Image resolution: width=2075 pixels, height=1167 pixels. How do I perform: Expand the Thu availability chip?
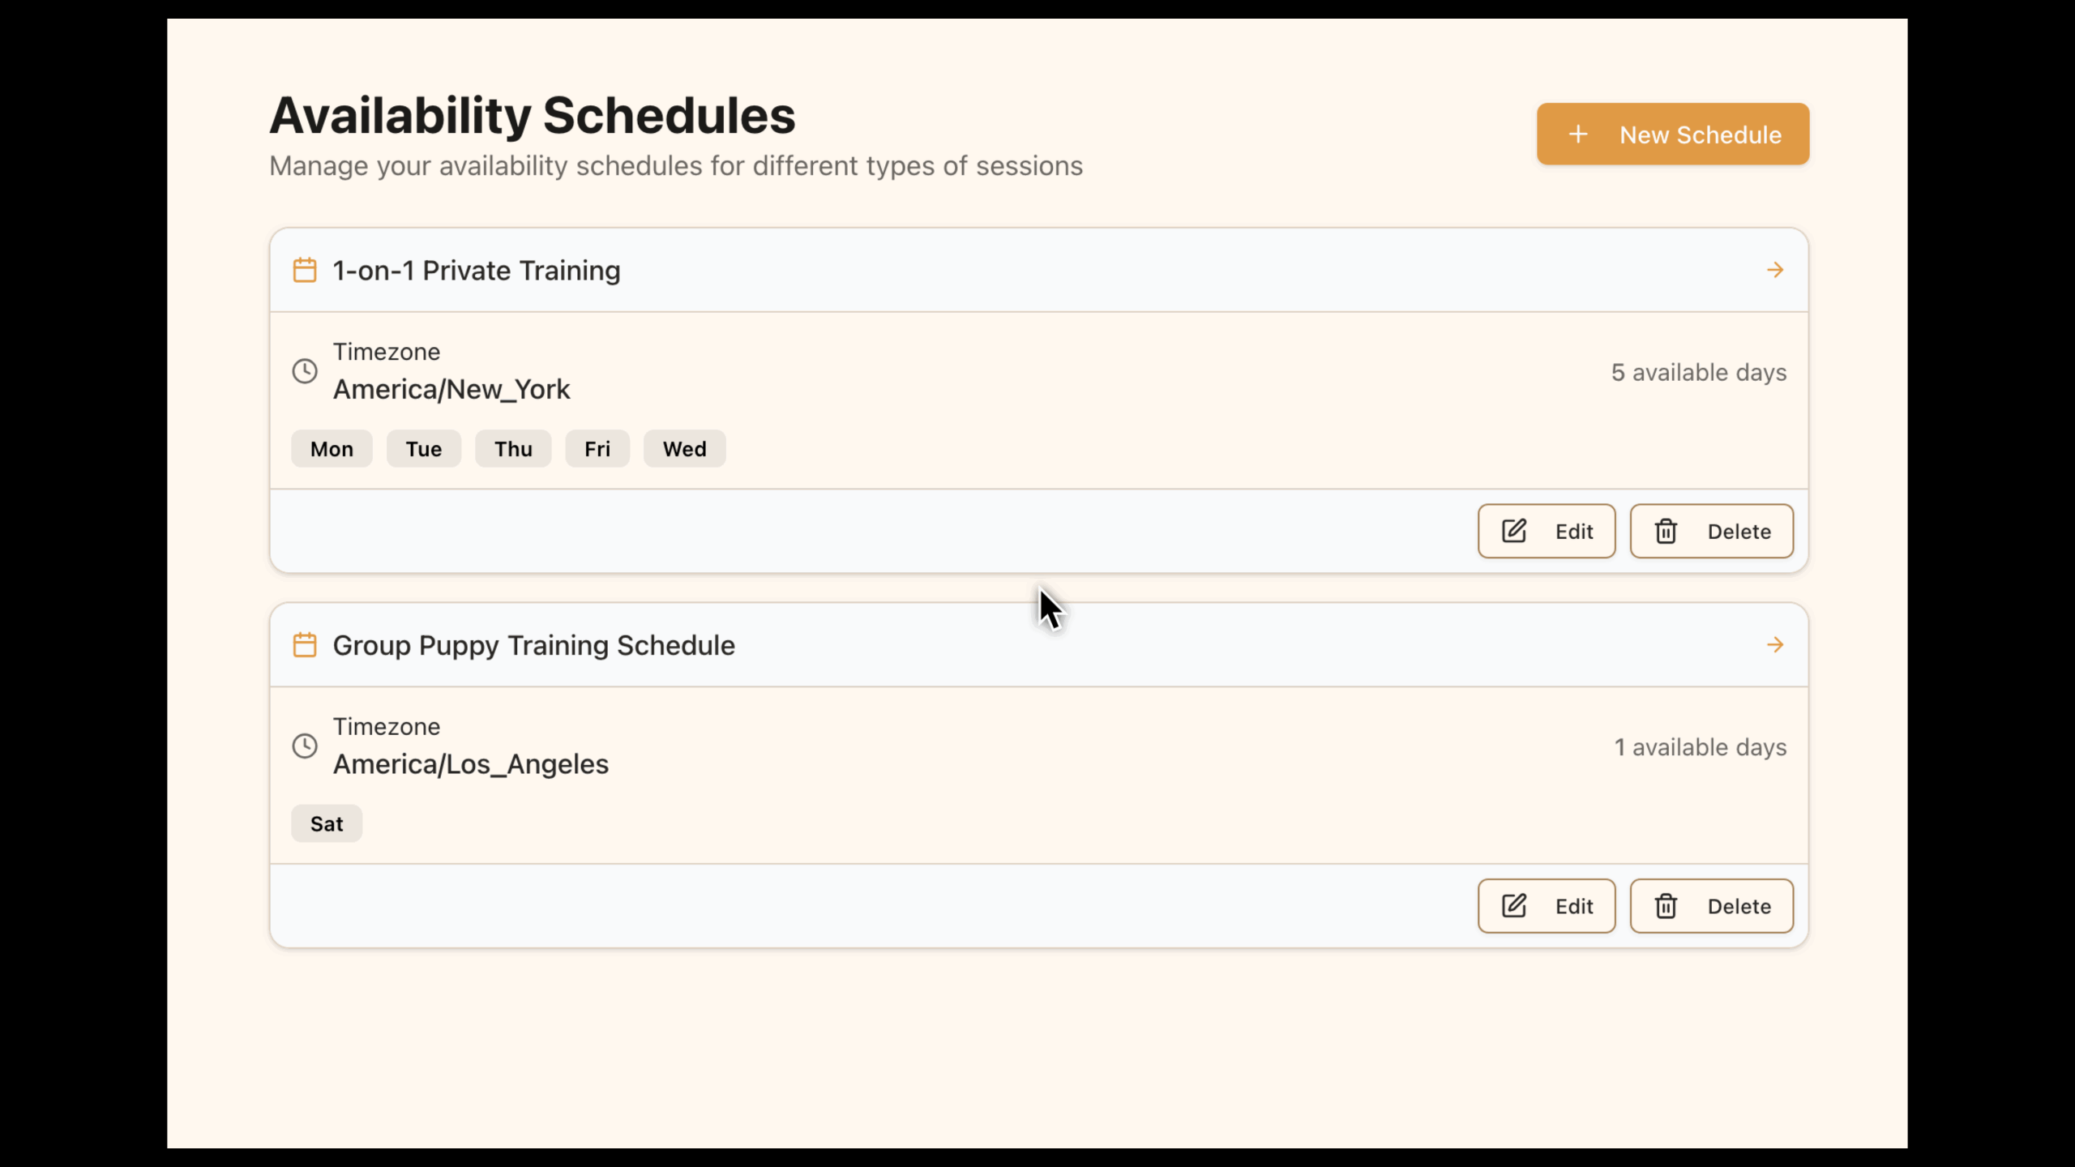coord(512,448)
